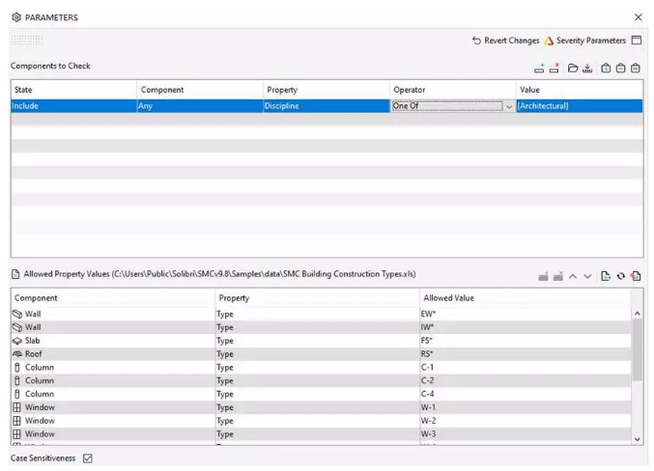Select the Discipline property cell

327,106
